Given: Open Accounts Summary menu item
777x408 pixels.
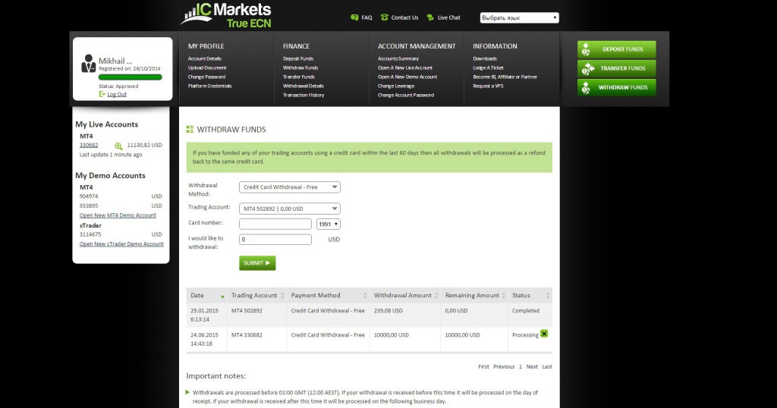Looking at the screenshot, I should [x=398, y=58].
